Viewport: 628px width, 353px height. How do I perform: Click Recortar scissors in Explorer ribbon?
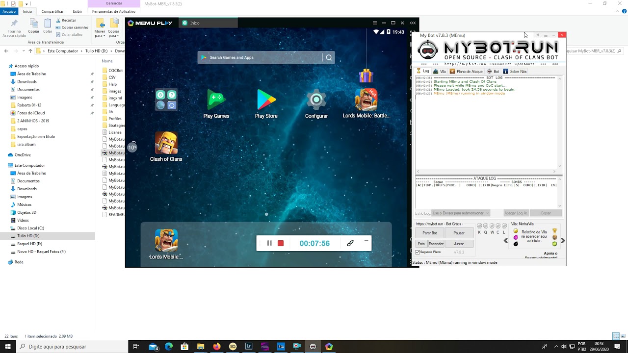tap(66, 21)
